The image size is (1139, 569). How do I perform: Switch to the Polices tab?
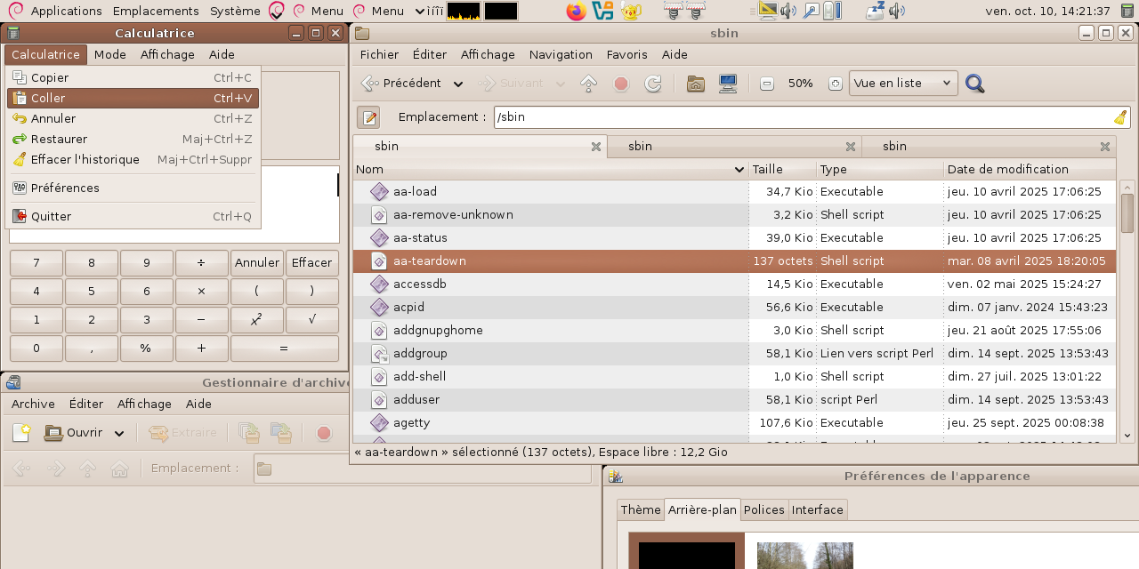(763, 509)
